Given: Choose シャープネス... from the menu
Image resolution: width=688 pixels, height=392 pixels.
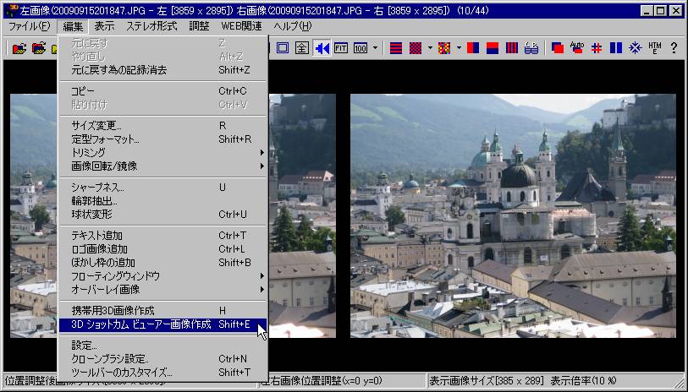Looking at the screenshot, I should pos(162,188).
